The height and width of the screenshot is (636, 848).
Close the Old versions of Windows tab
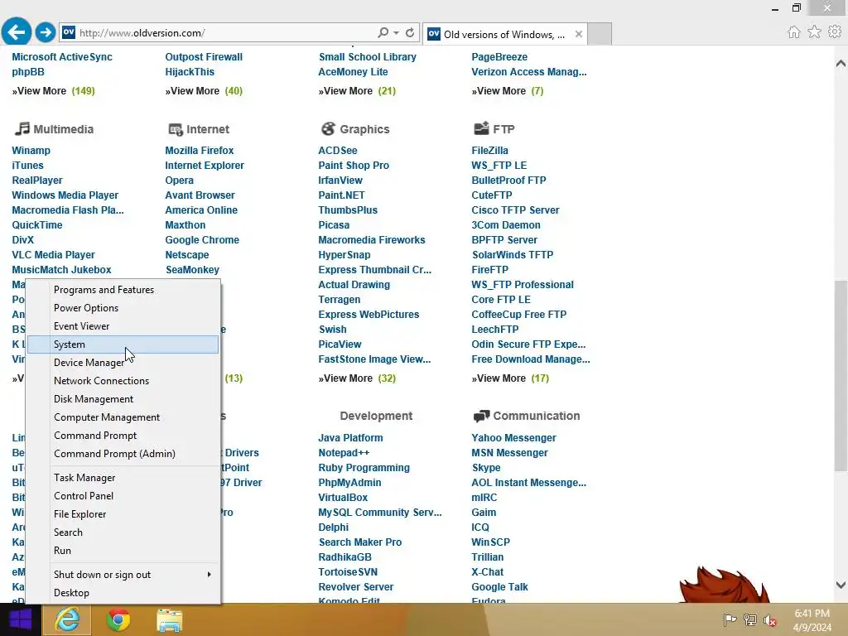579,34
